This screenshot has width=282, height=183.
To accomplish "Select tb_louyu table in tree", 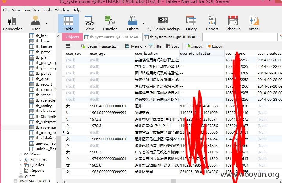I will pos(43,41).
